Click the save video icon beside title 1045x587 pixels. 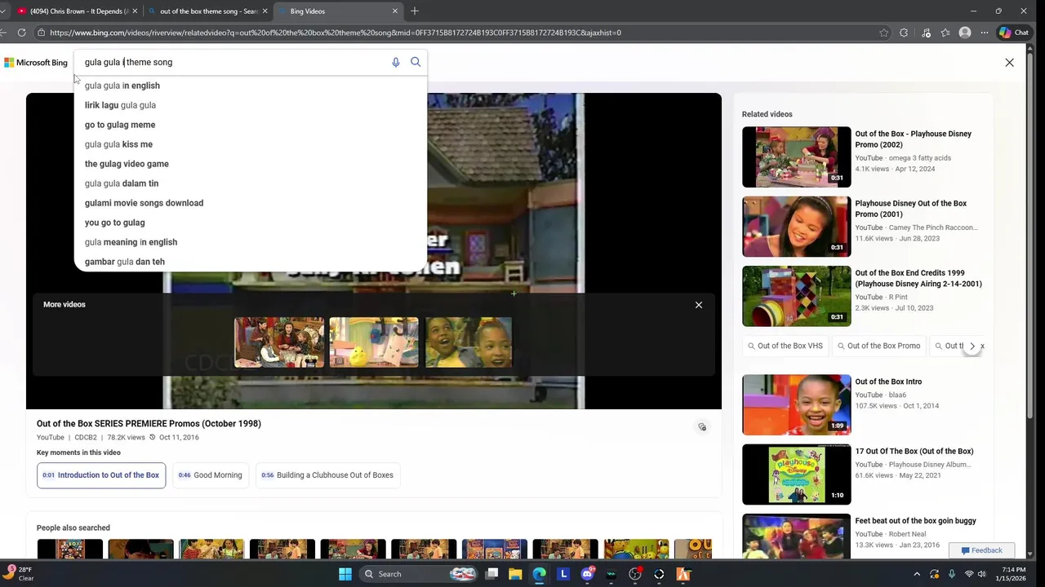point(702,427)
